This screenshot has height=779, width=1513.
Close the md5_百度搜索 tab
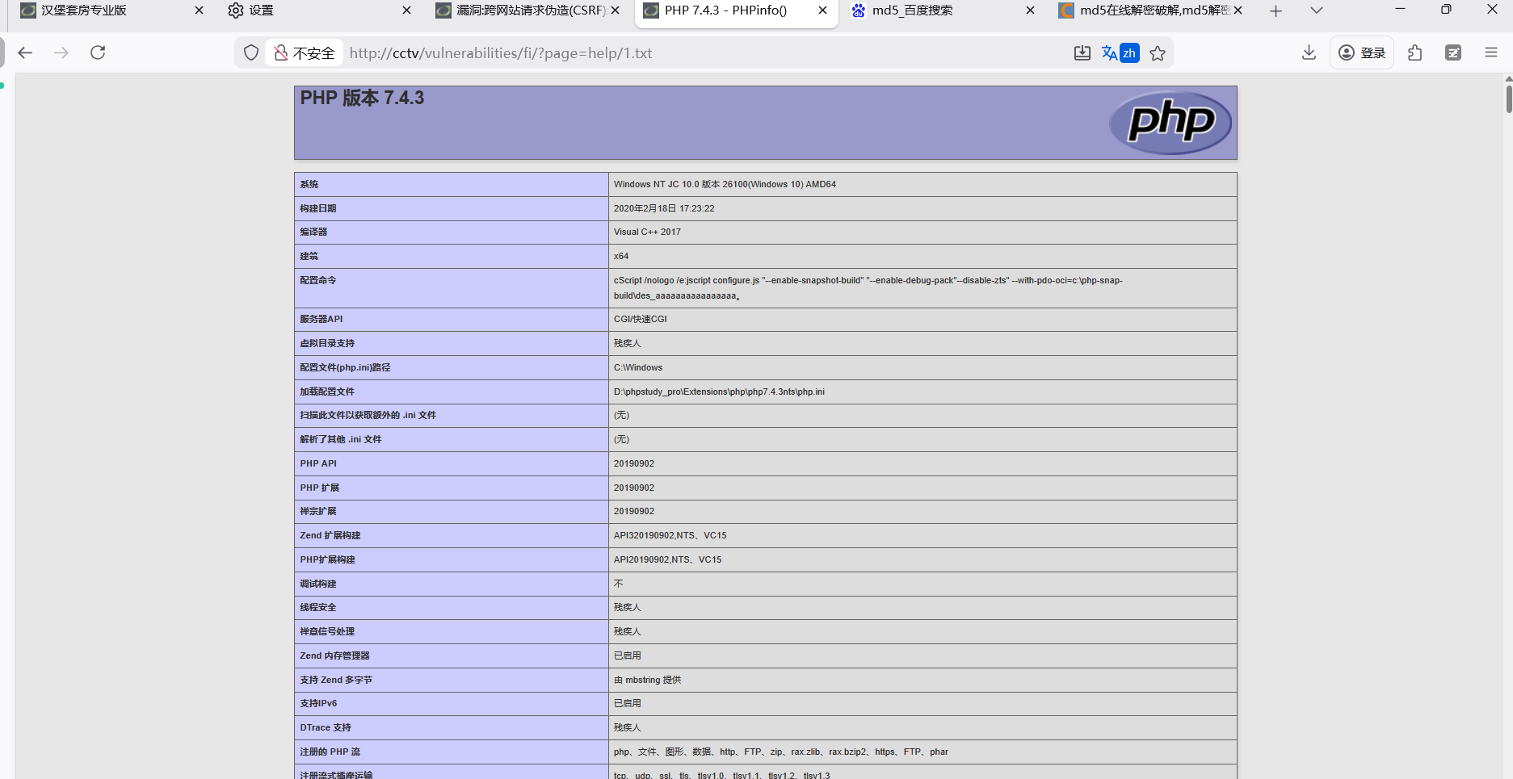click(1030, 10)
